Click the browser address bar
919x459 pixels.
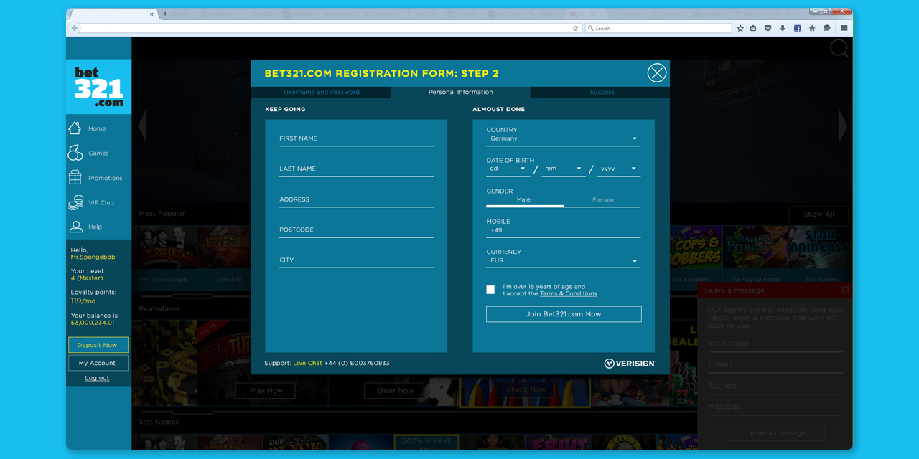[326, 28]
